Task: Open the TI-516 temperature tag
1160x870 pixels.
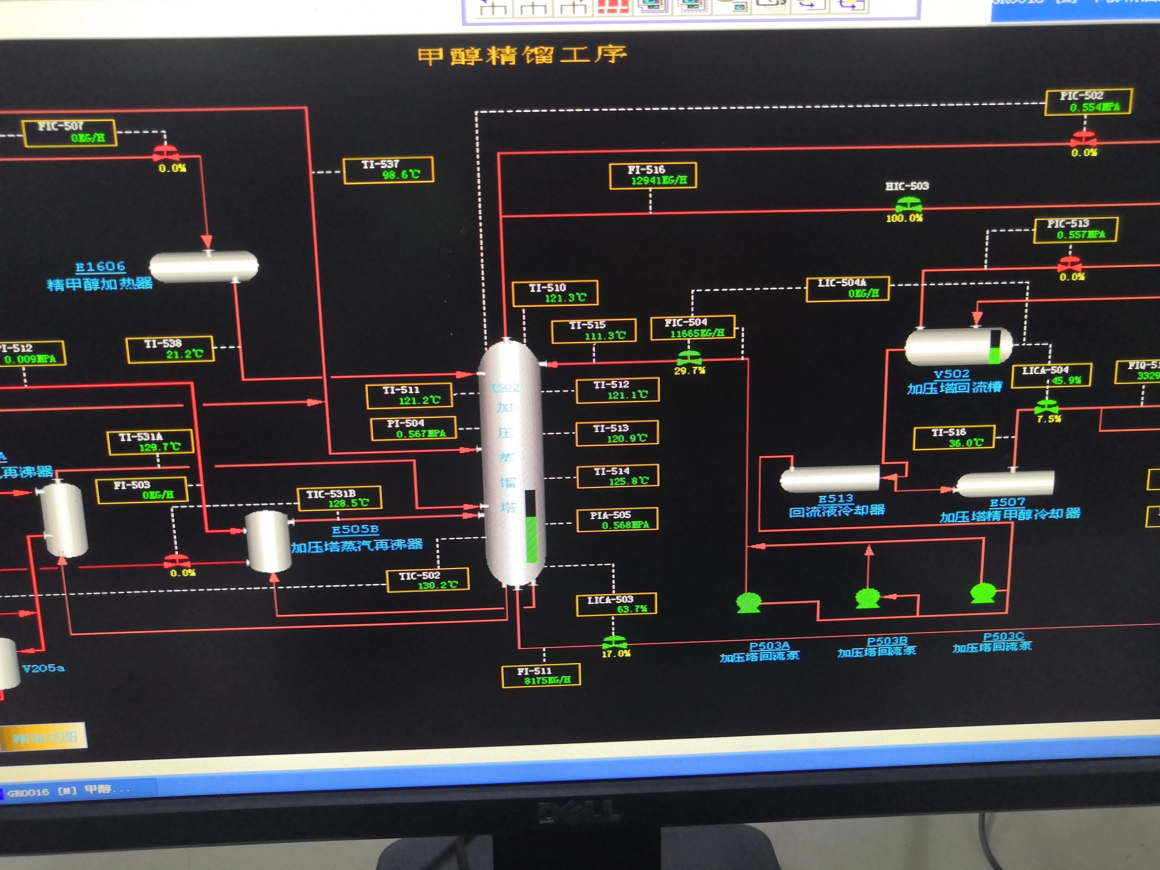Action: coord(954,437)
